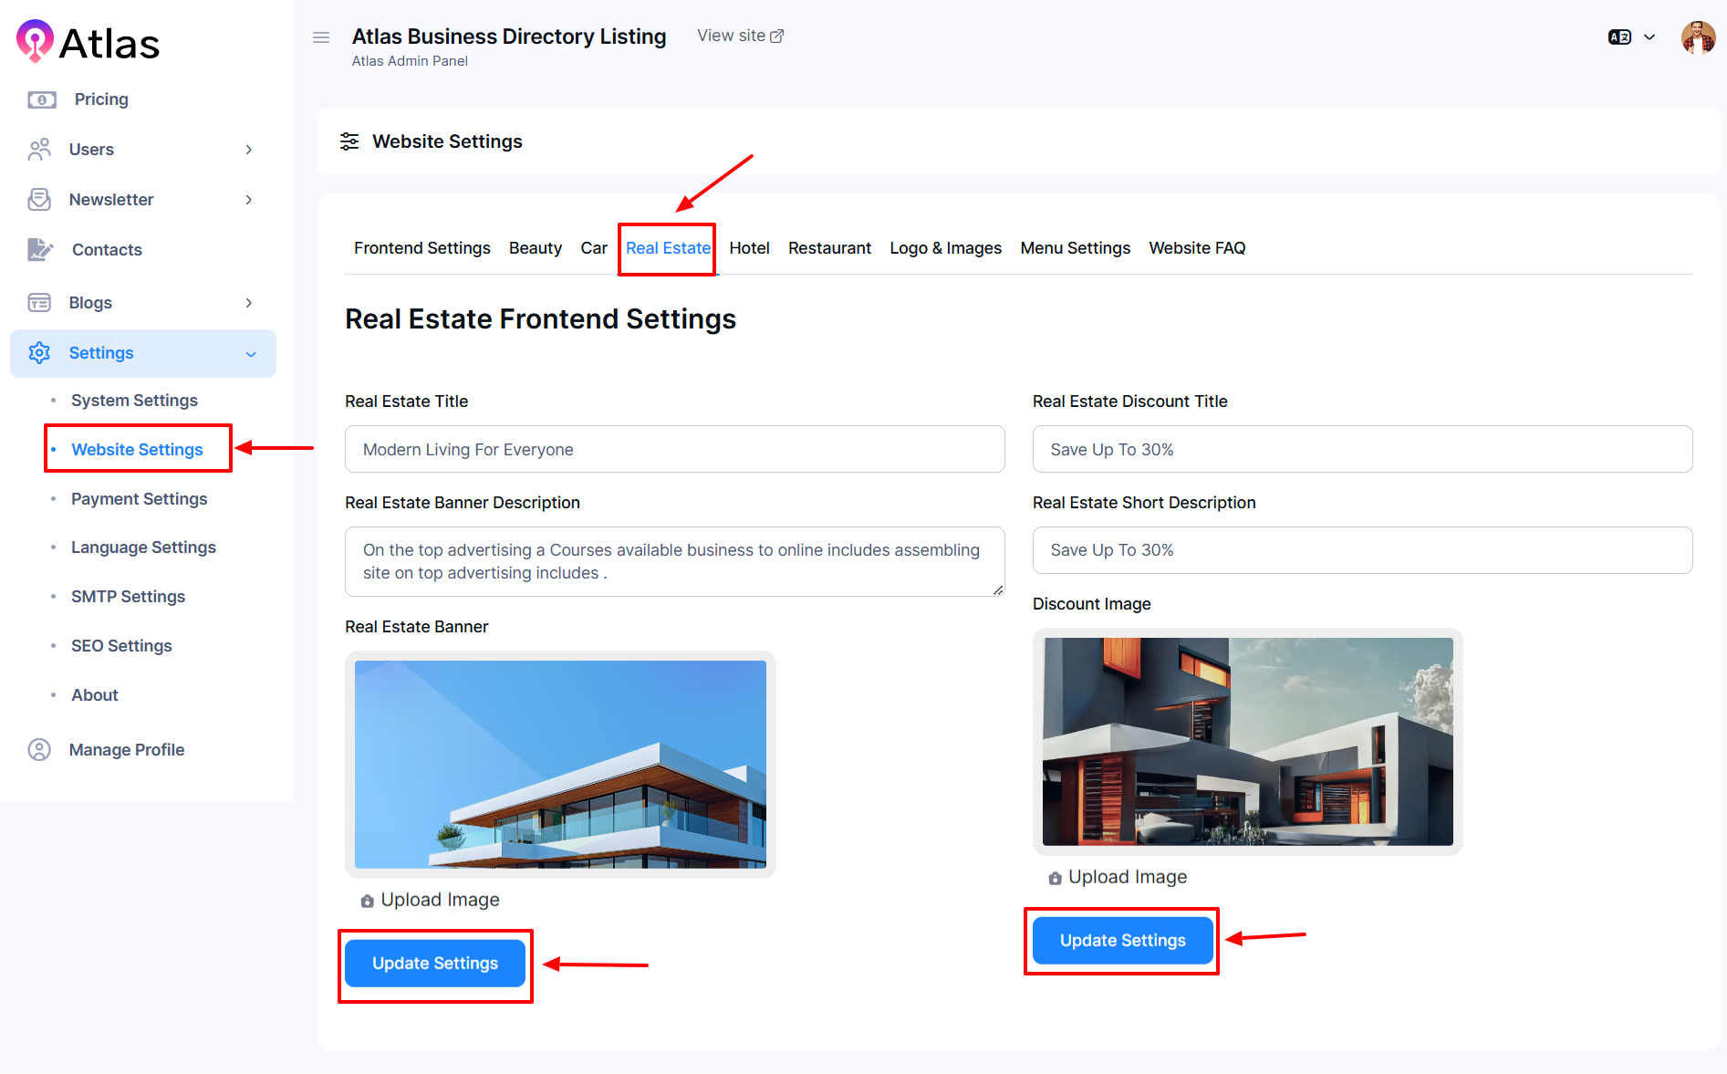Click the Settings gear icon
Viewport: 1727px width, 1074px height.
[39, 353]
